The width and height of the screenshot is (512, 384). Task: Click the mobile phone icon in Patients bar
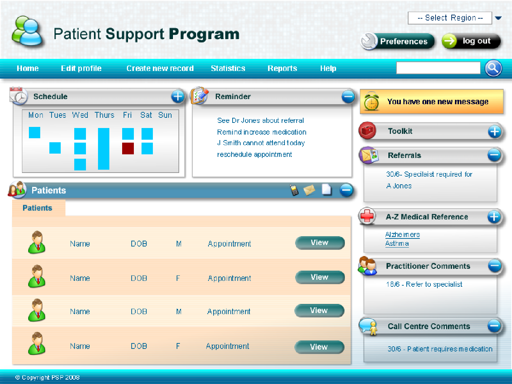click(x=294, y=190)
